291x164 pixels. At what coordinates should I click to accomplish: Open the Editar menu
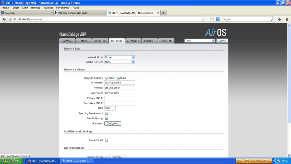(x=16, y=8)
